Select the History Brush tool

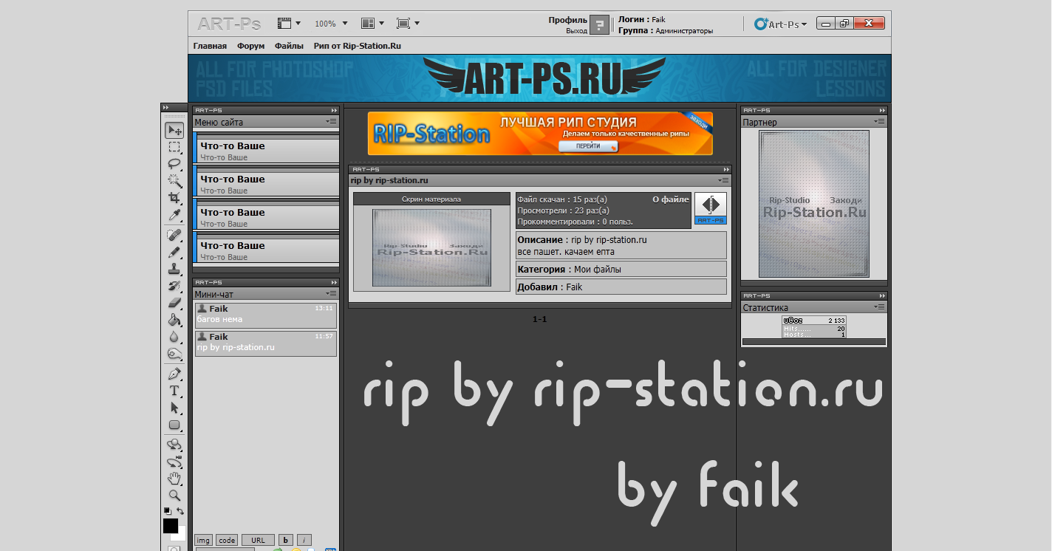pos(174,286)
